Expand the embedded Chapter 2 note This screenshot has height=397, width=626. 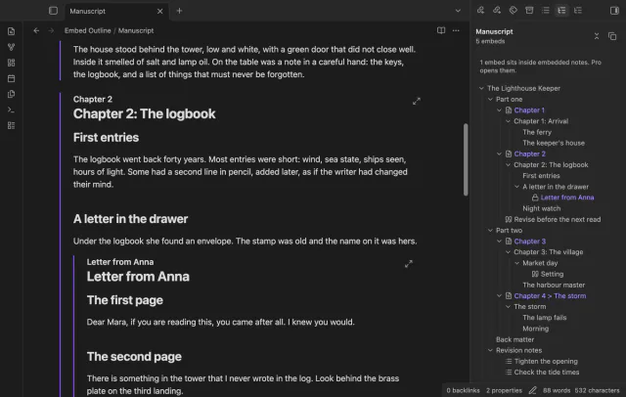click(x=417, y=101)
